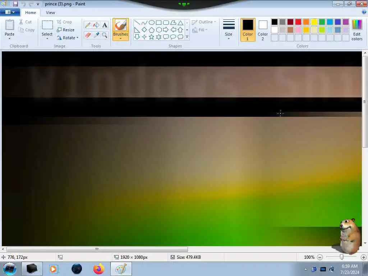The width and height of the screenshot is (368, 276).
Task: Choose the Oval shape
Action: [x=152, y=23]
